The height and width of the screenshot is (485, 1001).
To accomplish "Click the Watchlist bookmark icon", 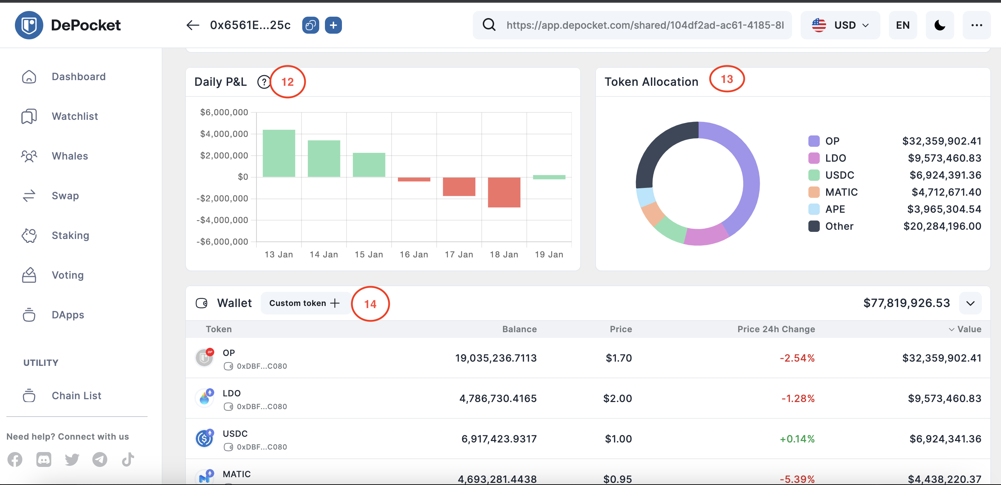I will [29, 117].
